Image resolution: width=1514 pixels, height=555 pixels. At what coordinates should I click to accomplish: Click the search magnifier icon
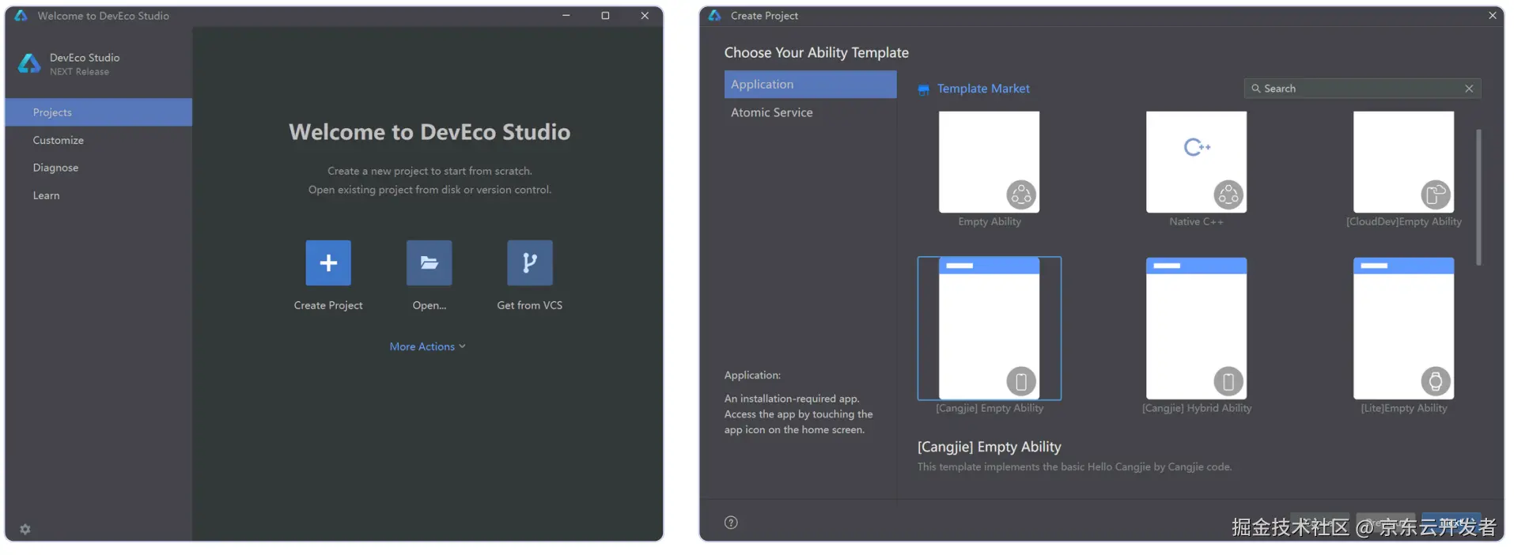tap(1255, 89)
